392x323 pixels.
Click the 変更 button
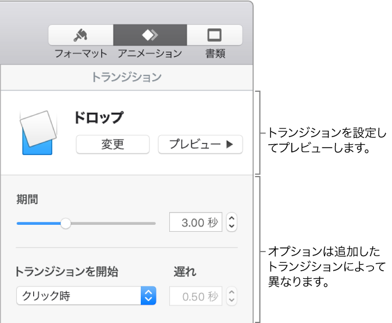pos(113,145)
